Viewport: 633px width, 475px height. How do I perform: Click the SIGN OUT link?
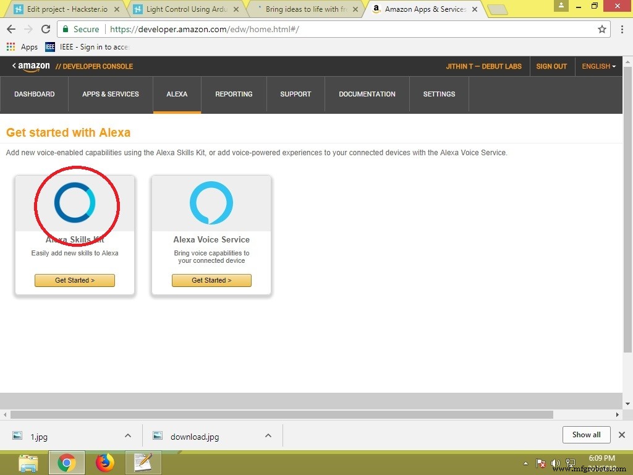coord(551,66)
